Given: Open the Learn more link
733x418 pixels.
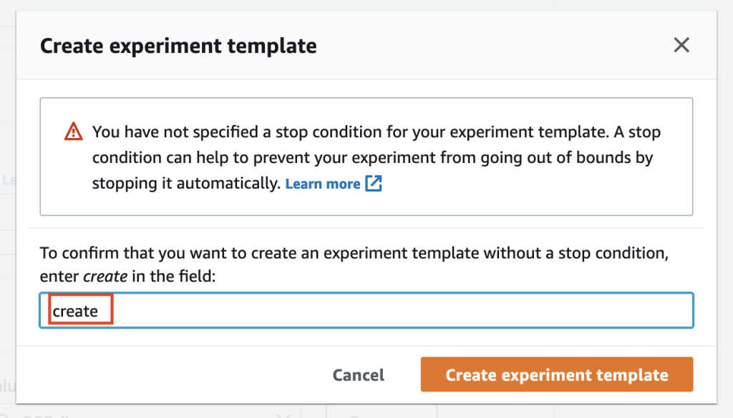Looking at the screenshot, I should point(322,184).
